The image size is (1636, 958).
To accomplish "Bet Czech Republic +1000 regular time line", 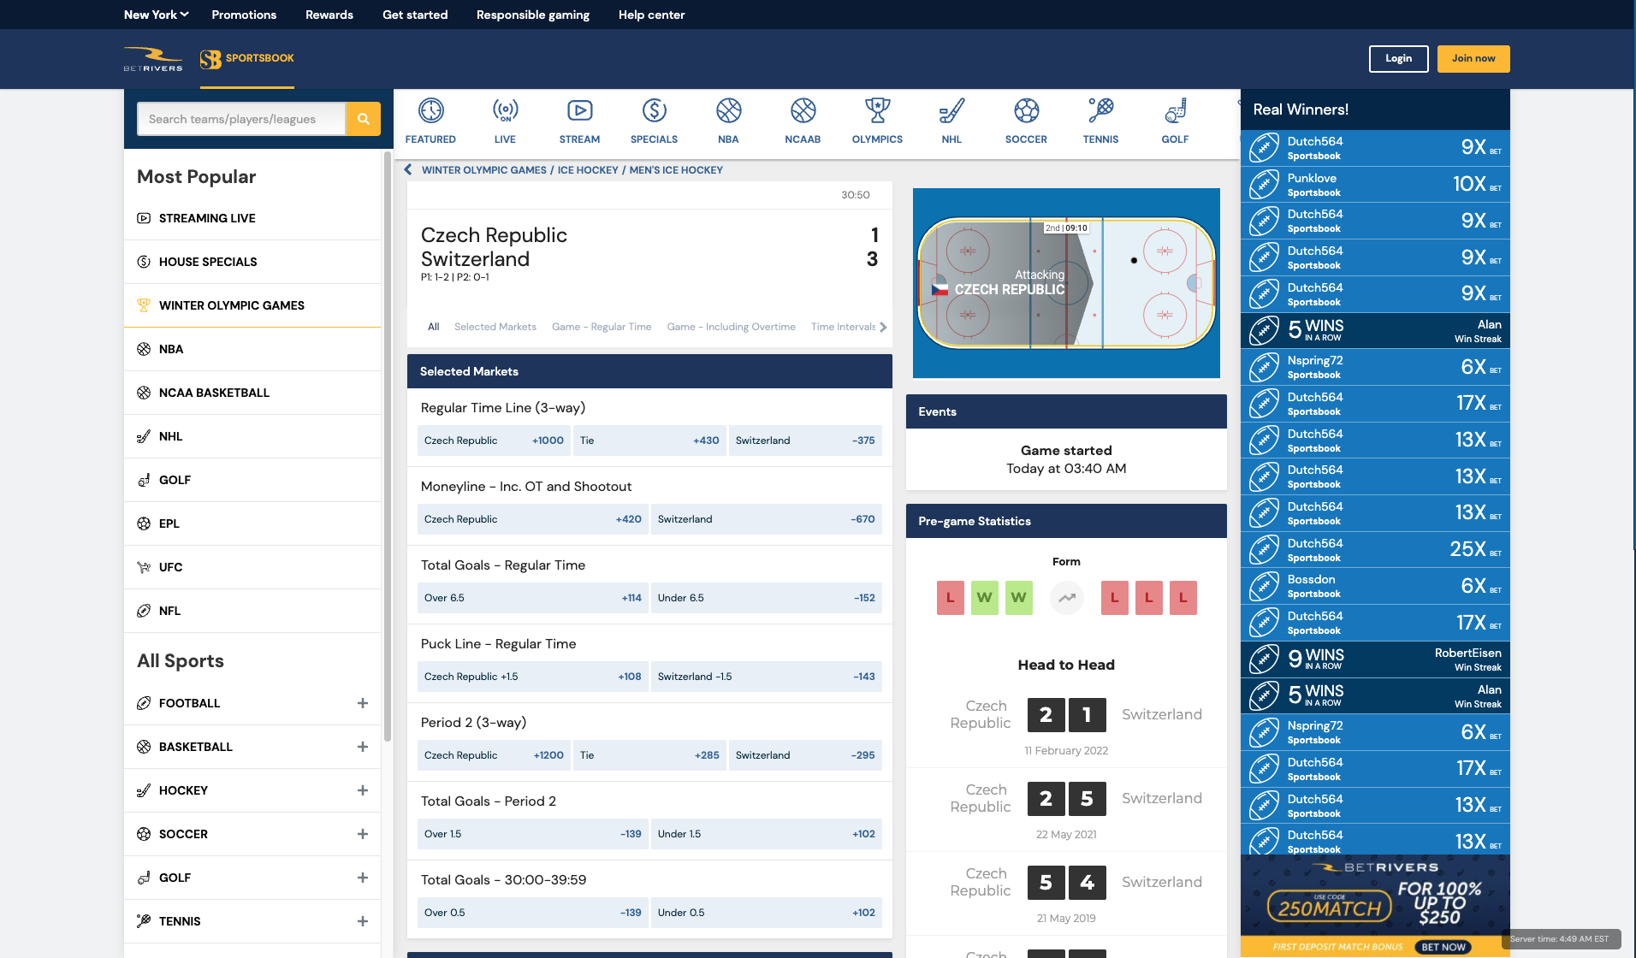I will pyautogui.click(x=494, y=441).
